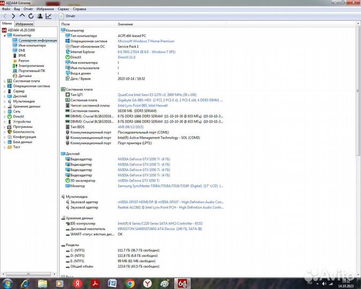361x289 pixels.
Task: Collapse the Компьютер tree node
Action: point(4,35)
